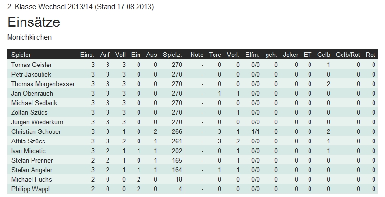The image size is (385, 197).
Task: Click the Spieler column header
Action: point(21,55)
